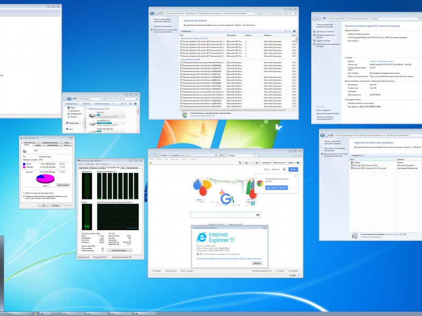Open Device Manager link in System window
The image size is (422, 316).
pyautogui.click(x=325, y=32)
